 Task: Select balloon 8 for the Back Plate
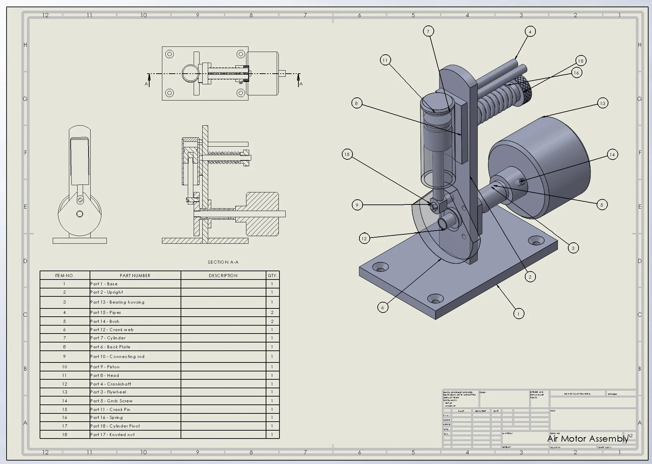357,103
